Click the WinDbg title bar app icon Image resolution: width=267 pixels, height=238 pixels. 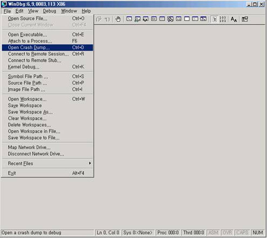[x=4, y=4]
